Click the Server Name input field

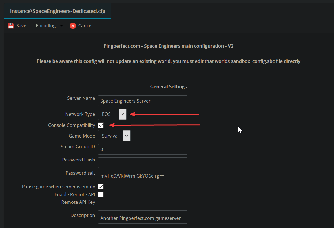pyautogui.click(x=143, y=101)
